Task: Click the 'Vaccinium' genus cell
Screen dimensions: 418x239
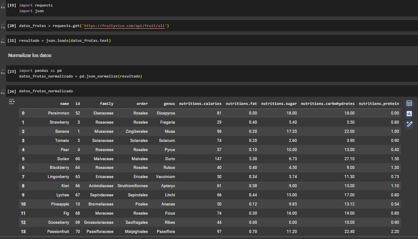Action: coord(165,176)
